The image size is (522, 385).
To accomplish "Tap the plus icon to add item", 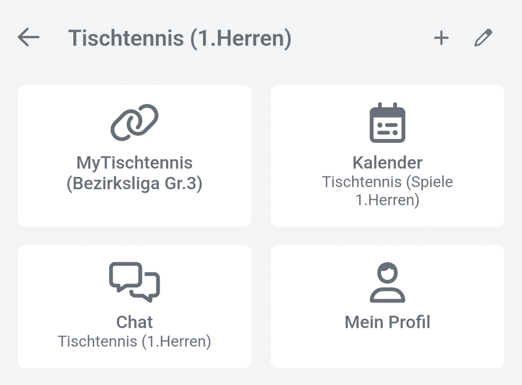I will (441, 38).
